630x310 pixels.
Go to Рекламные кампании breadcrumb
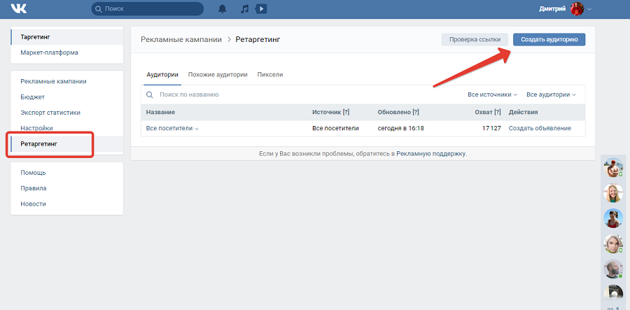point(181,39)
